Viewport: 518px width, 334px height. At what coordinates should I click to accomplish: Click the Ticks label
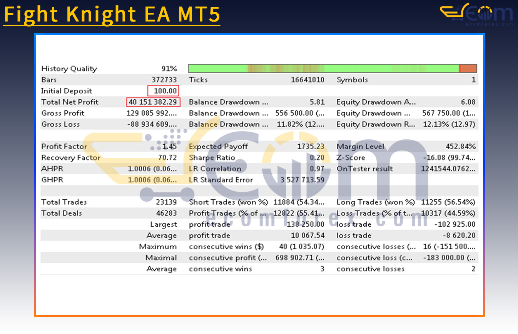click(x=198, y=80)
